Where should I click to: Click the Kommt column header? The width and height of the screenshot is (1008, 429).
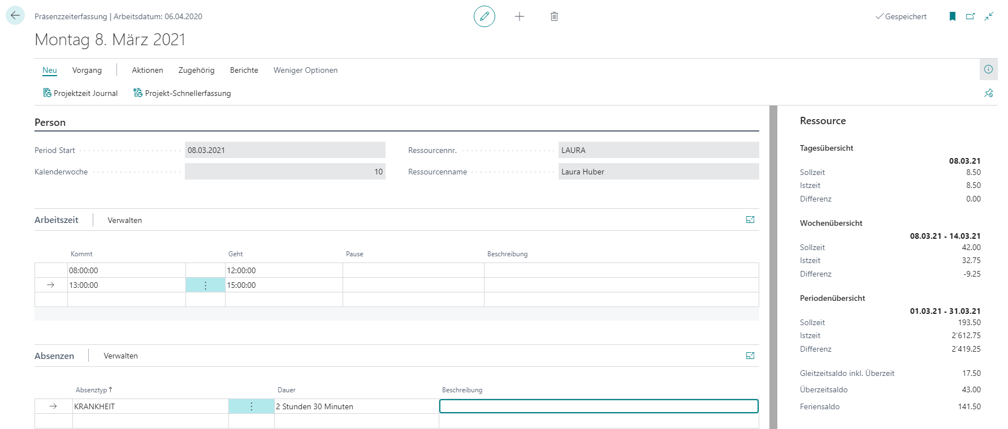(81, 254)
